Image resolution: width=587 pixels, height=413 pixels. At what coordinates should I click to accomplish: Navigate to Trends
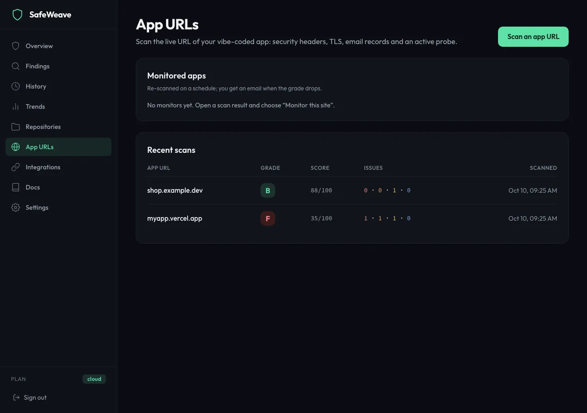pyautogui.click(x=58, y=106)
